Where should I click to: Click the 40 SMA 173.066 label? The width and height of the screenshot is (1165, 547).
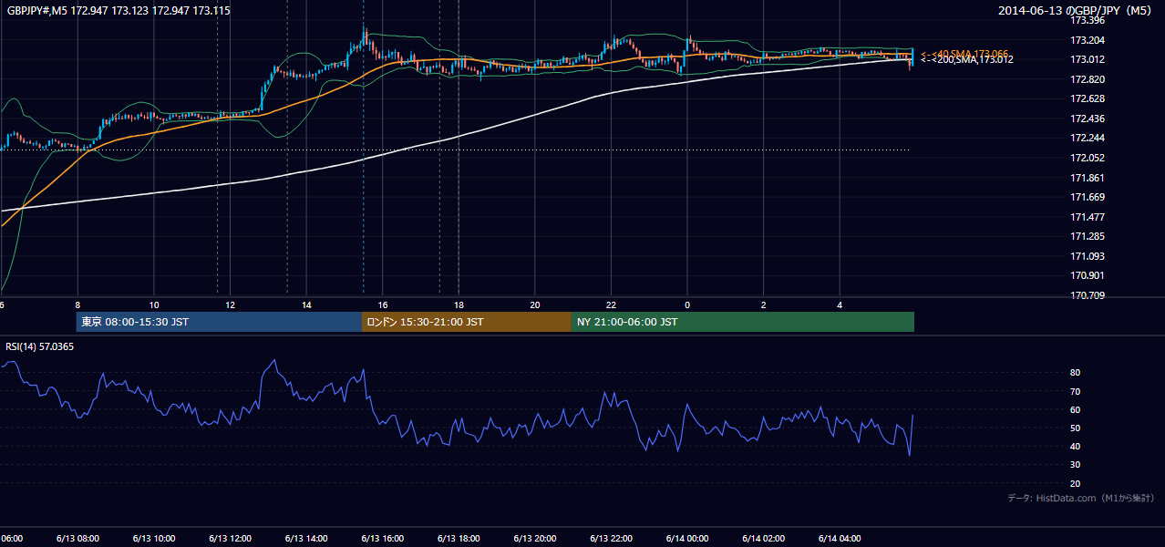964,54
